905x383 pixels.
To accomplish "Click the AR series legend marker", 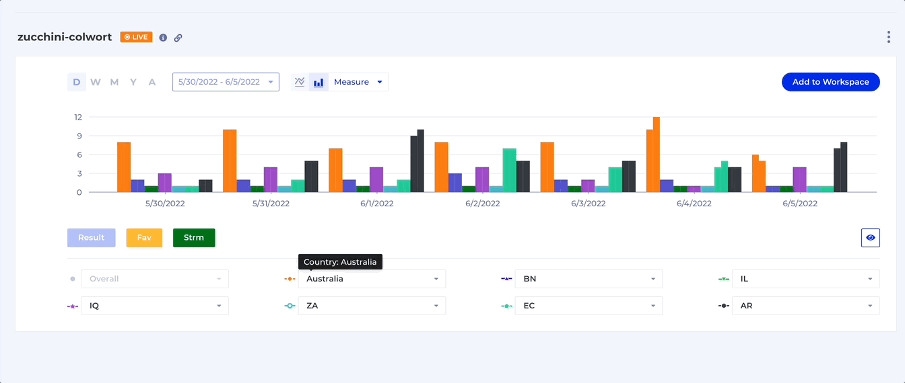I will (x=724, y=306).
